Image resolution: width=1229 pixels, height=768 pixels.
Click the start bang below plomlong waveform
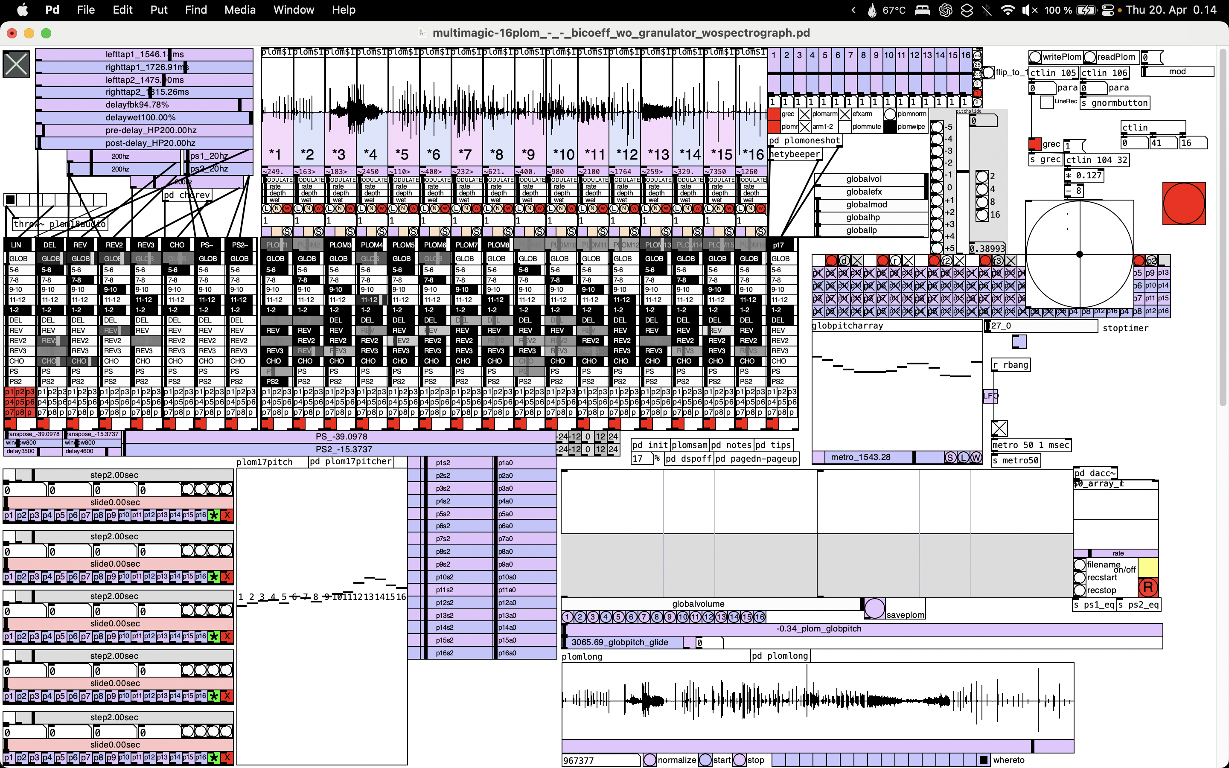705,760
